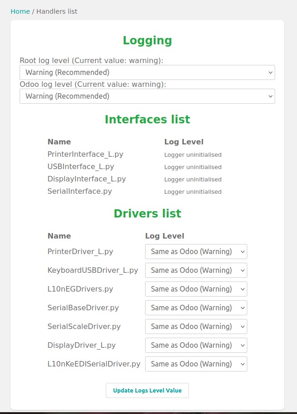
Task: Expand log level for L10nEGDrivers.py
Action: [196, 289]
